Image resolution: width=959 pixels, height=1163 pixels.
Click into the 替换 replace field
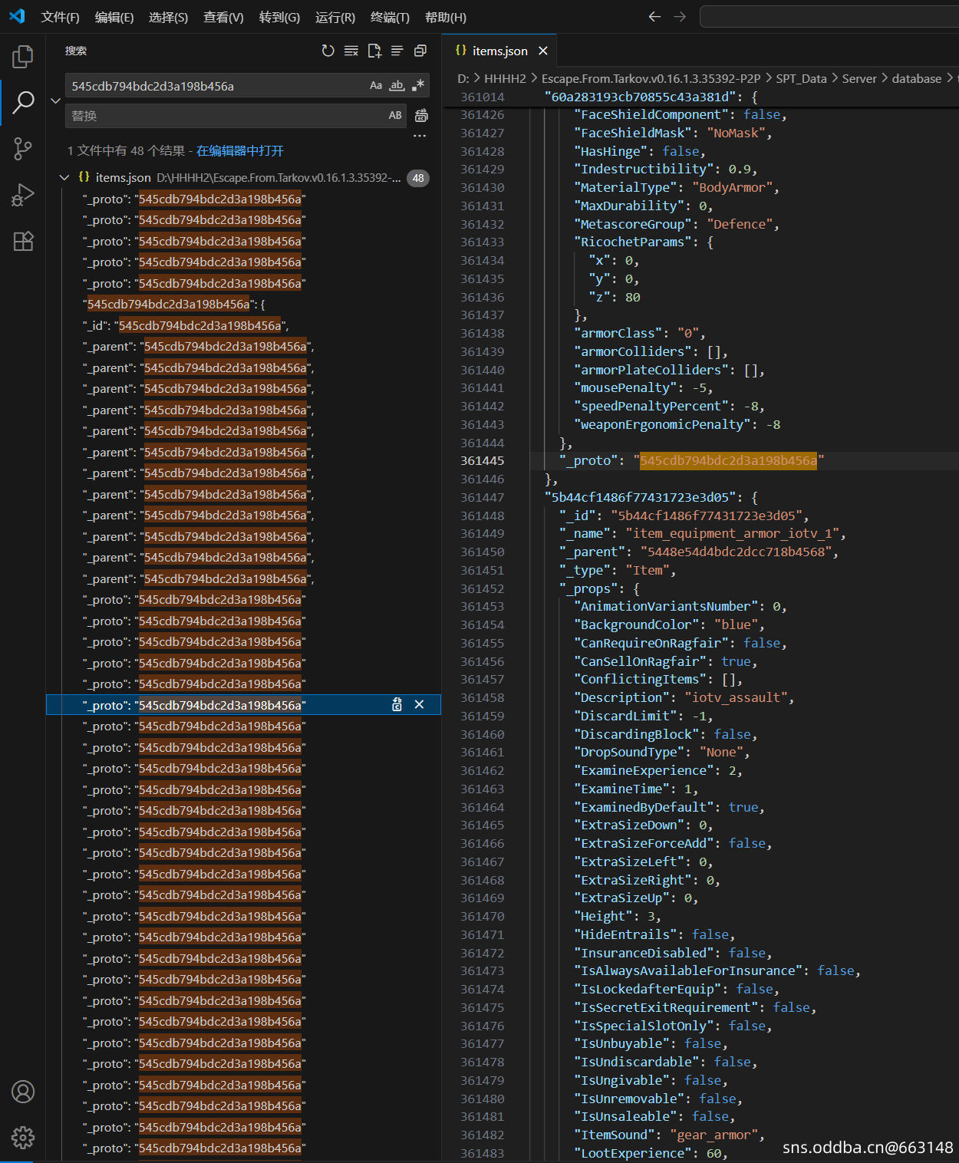(x=226, y=116)
